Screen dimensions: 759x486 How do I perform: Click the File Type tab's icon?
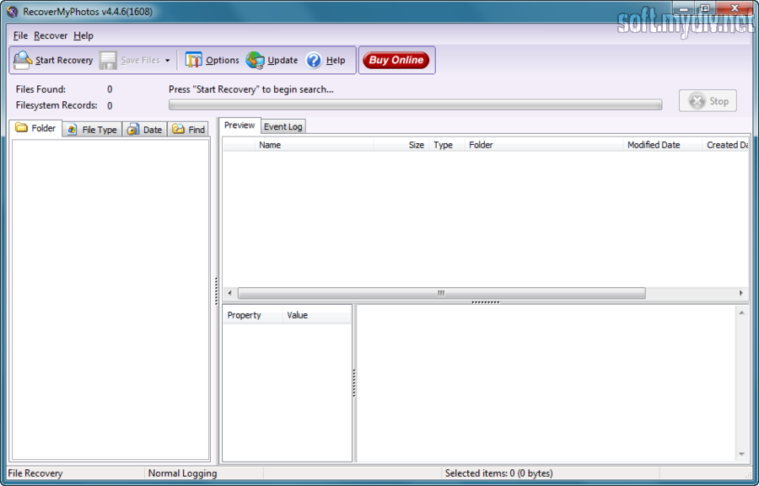point(73,130)
